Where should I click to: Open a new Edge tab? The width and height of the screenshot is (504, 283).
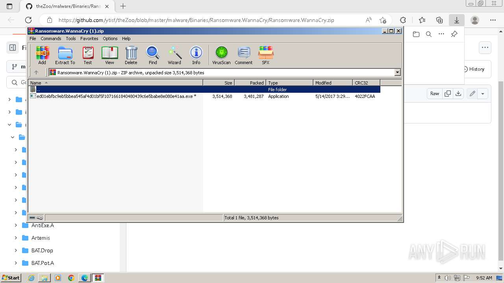[123, 6]
